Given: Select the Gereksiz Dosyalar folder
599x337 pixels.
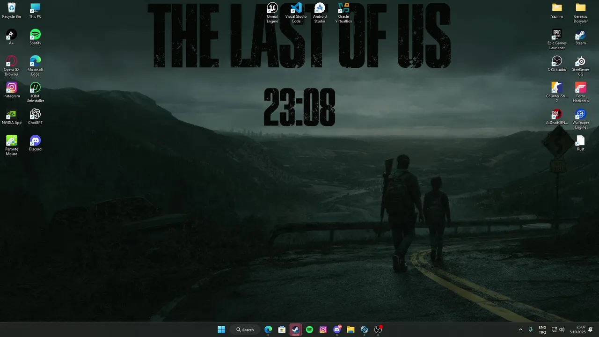Looking at the screenshot, I should pyautogui.click(x=581, y=13).
